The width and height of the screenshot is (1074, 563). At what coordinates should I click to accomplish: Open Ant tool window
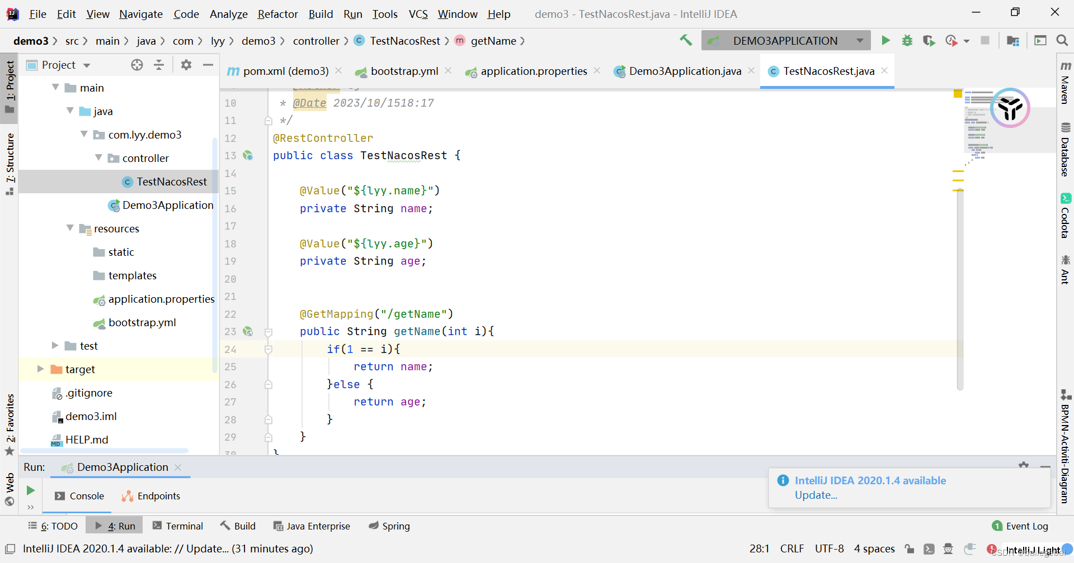tap(1066, 269)
